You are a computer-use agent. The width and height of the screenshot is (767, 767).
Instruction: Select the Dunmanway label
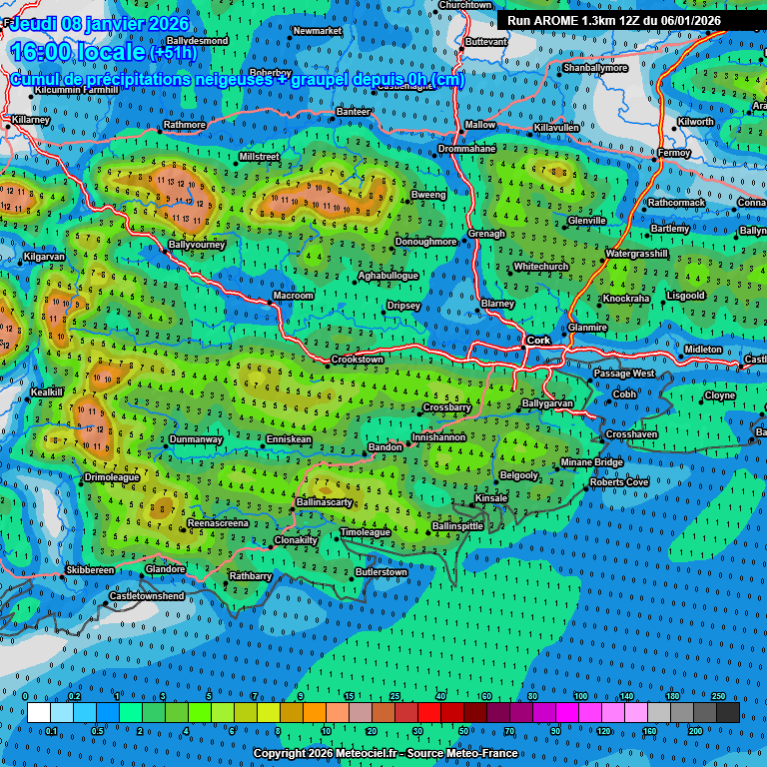click(x=196, y=439)
